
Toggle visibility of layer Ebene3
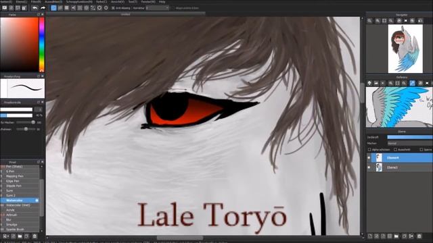pos(369,167)
